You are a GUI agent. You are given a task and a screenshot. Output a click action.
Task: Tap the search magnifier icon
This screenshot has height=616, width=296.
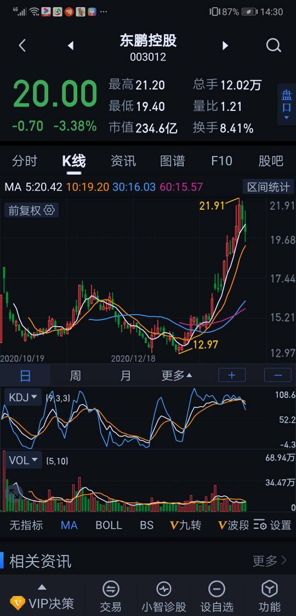(x=274, y=46)
